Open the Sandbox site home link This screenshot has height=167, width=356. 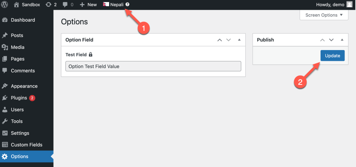[x=26, y=5]
